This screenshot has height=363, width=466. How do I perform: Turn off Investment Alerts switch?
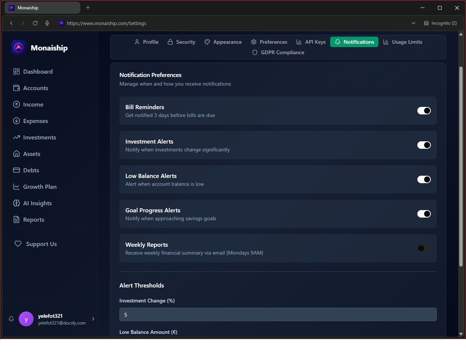[424, 145]
